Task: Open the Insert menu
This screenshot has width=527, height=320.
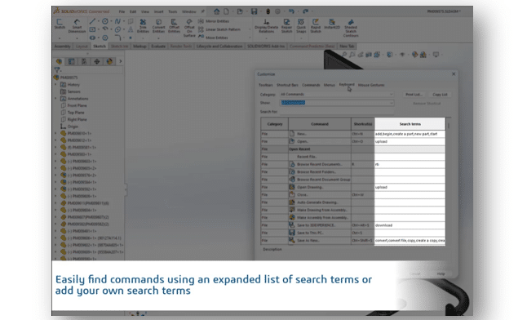Action: (x=158, y=11)
